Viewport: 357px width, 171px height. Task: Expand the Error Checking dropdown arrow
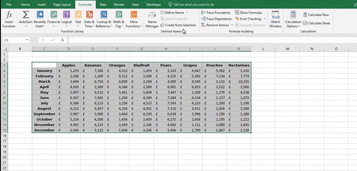pos(264,19)
